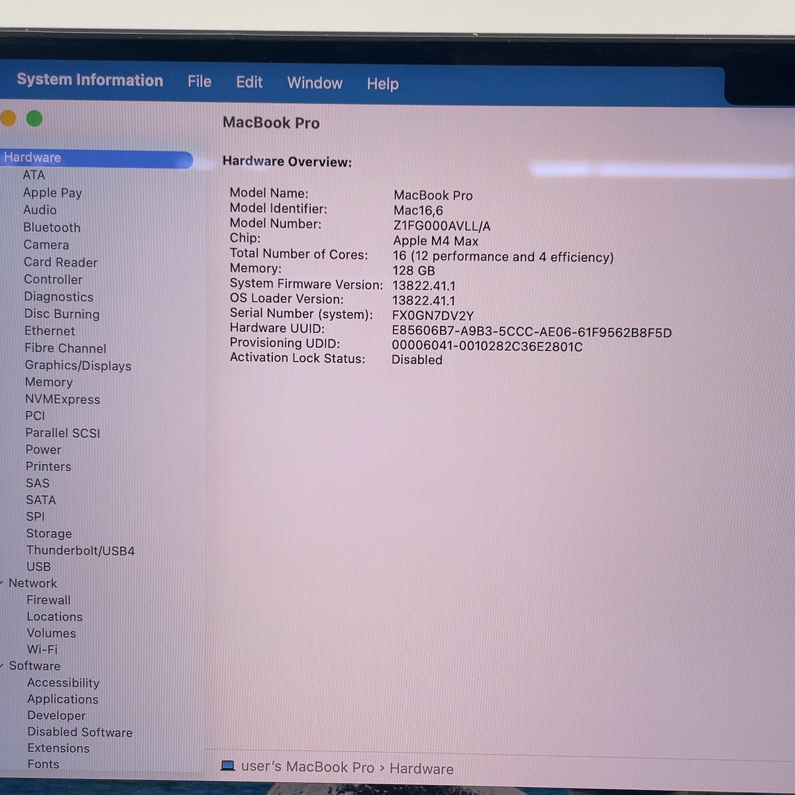Screen dimensions: 795x795
Task: Select Camera in the sidebar
Action: 46,244
